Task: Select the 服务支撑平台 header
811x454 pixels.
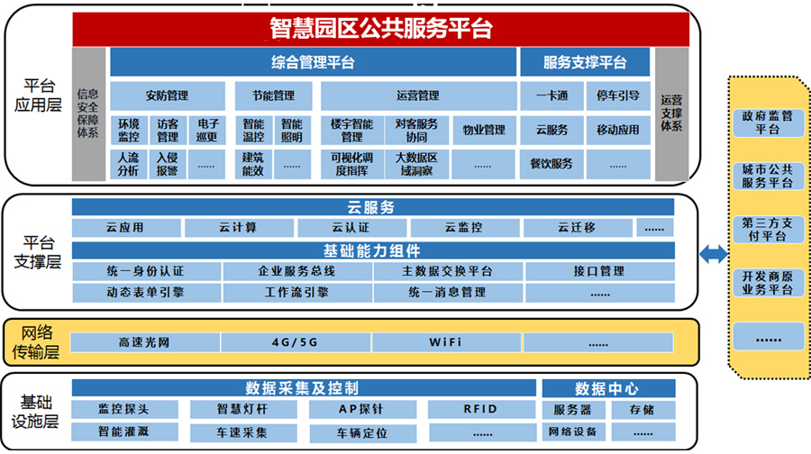Action: pyautogui.click(x=585, y=63)
